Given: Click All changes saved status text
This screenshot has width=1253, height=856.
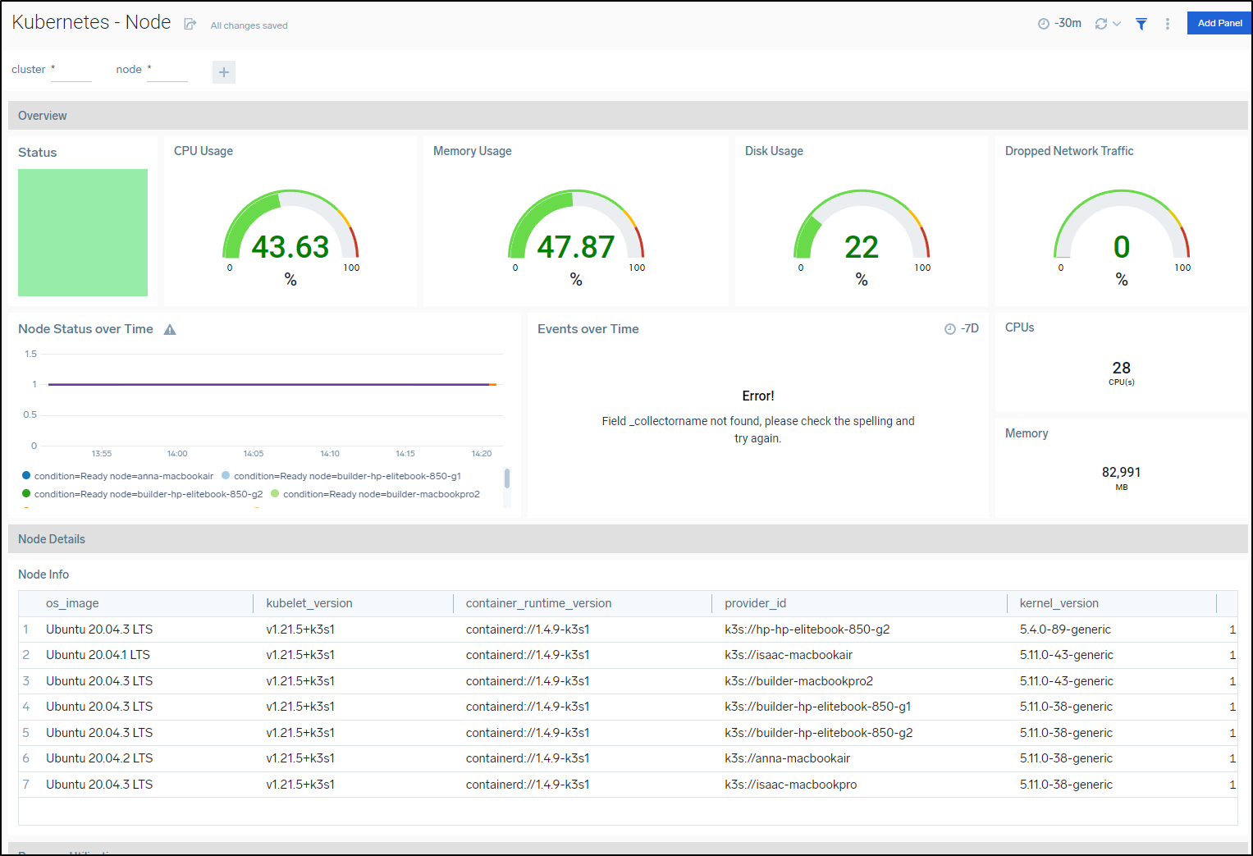Looking at the screenshot, I should point(249,25).
